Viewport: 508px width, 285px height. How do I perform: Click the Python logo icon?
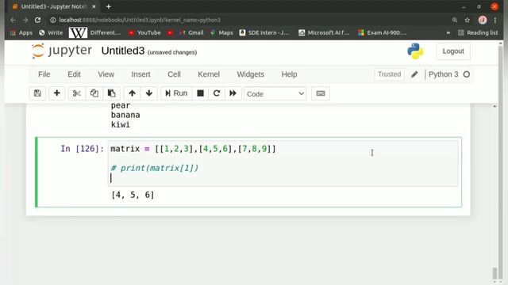[415, 51]
